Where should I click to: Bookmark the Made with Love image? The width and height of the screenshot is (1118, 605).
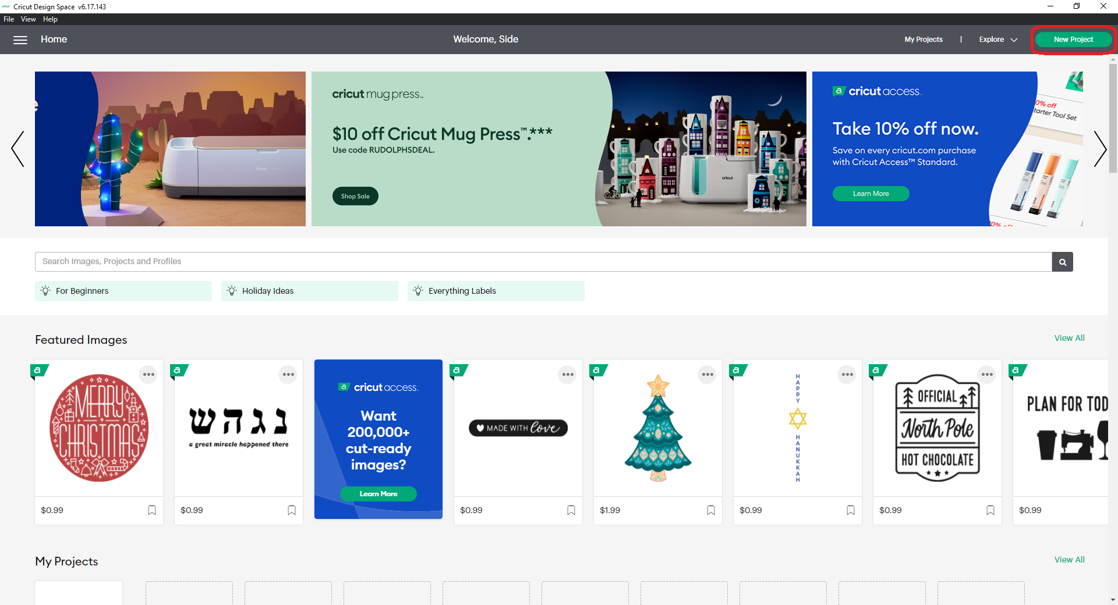point(571,510)
